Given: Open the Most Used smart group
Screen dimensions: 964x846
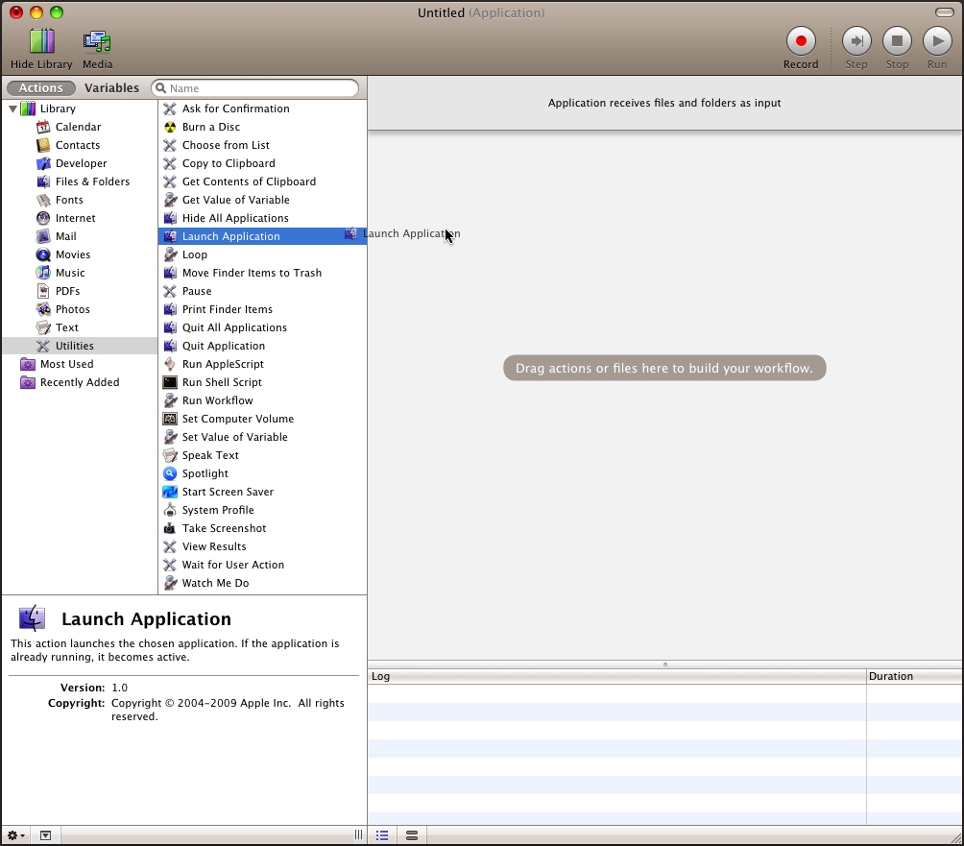Looking at the screenshot, I should coord(66,364).
